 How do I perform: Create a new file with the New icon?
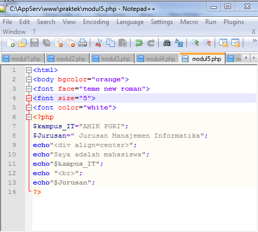click(10, 43)
